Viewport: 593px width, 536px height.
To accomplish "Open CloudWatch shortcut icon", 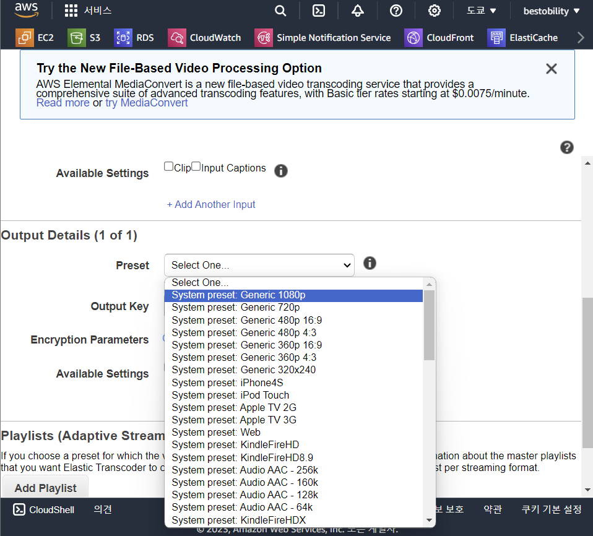I will (177, 38).
